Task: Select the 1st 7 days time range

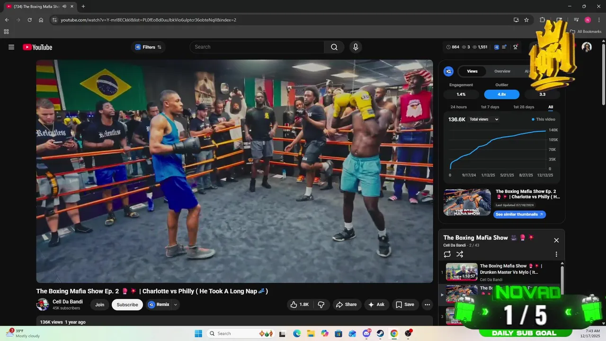Action: coord(490,107)
